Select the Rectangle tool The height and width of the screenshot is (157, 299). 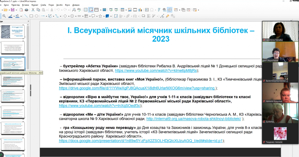(x=31, y=16)
